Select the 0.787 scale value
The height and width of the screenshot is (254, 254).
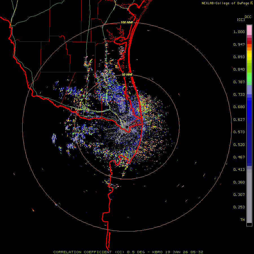click(239, 82)
